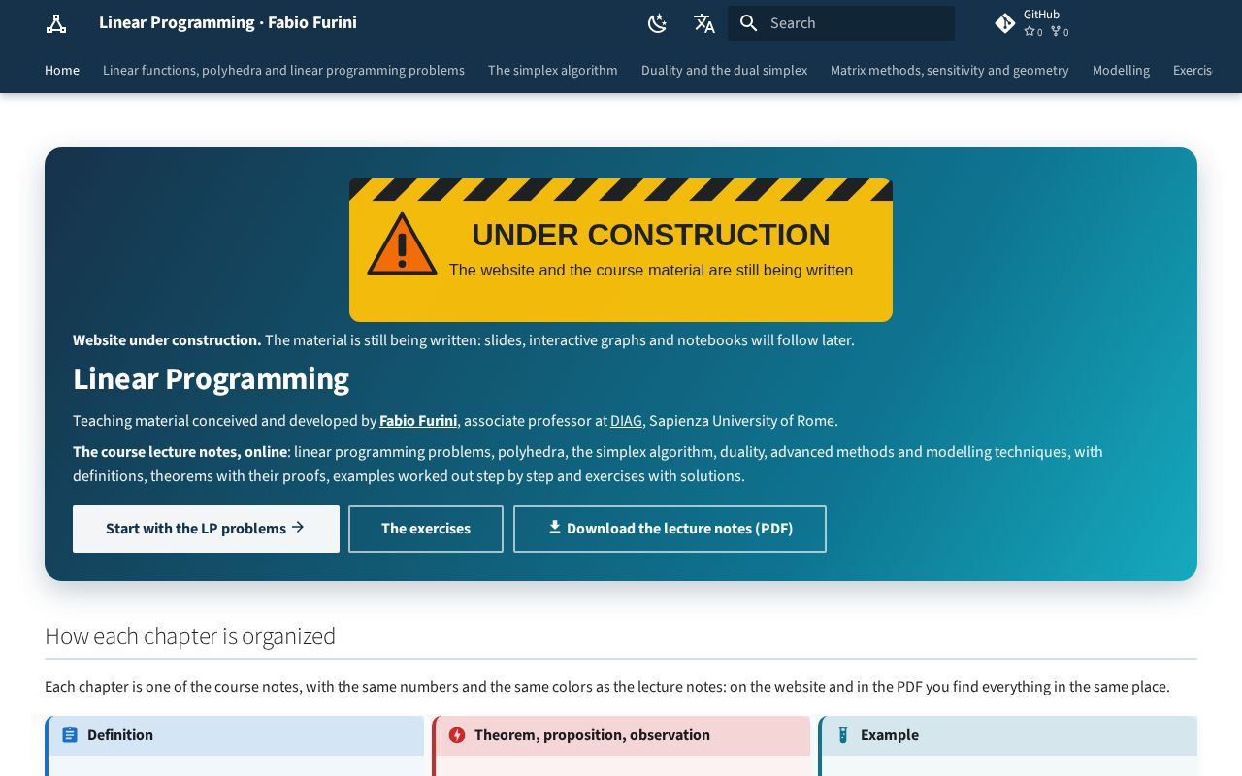Click the search magnifier icon
Image resolution: width=1242 pixels, height=776 pixels.
click(748, 23)
